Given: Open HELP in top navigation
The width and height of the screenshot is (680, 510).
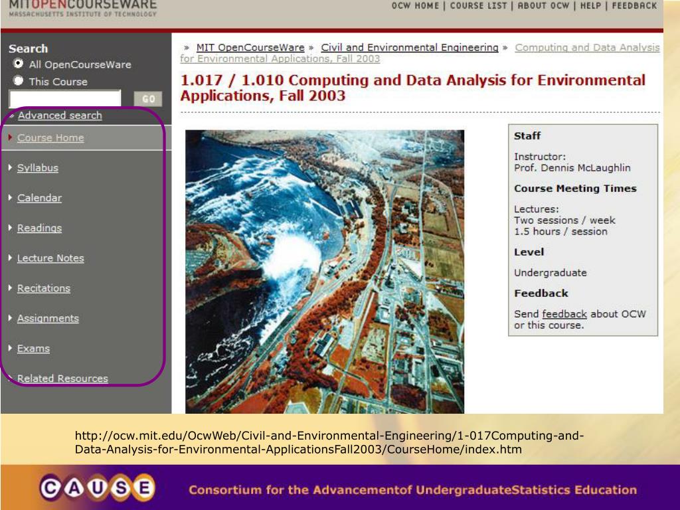Looking at the screenshot, I should tap(590, 5).
